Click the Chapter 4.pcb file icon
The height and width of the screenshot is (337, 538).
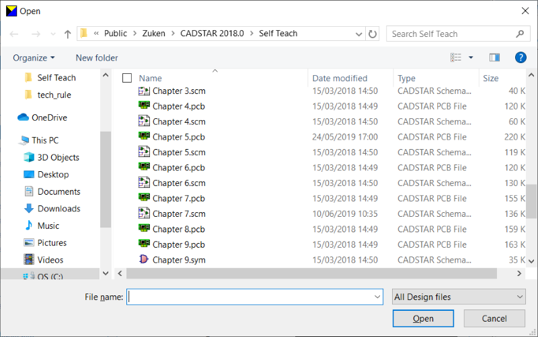[144, 105]
